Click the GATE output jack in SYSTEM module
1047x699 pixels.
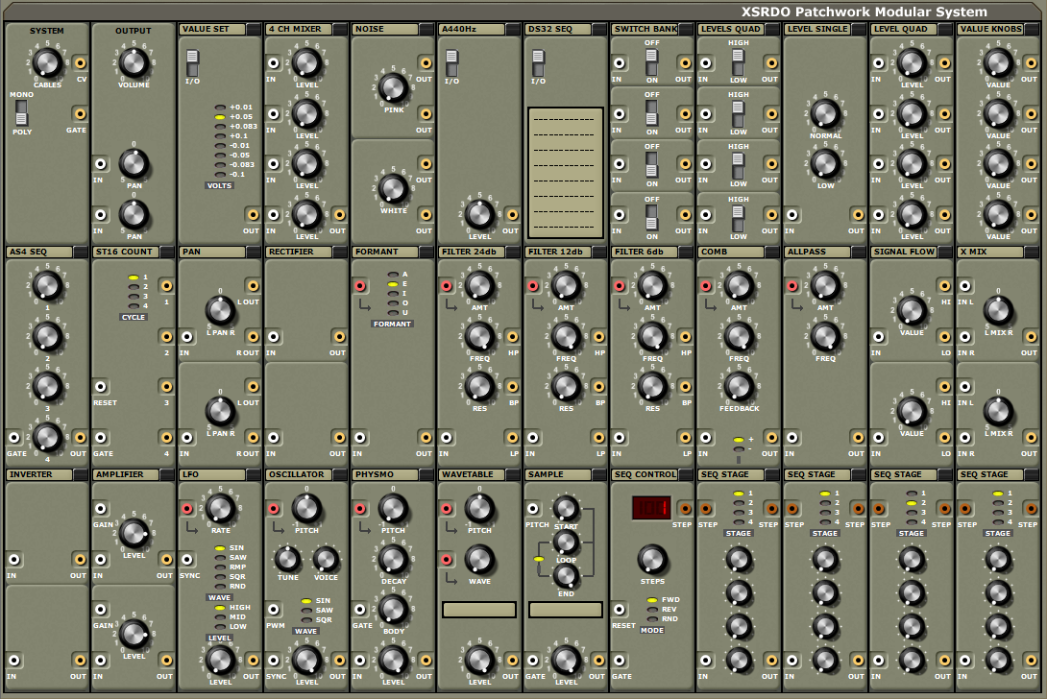[x=80, y=114]
